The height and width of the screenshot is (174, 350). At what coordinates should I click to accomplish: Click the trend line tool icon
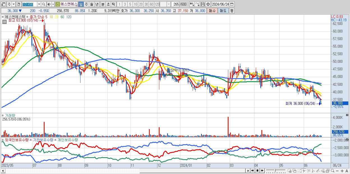point(309,171)
